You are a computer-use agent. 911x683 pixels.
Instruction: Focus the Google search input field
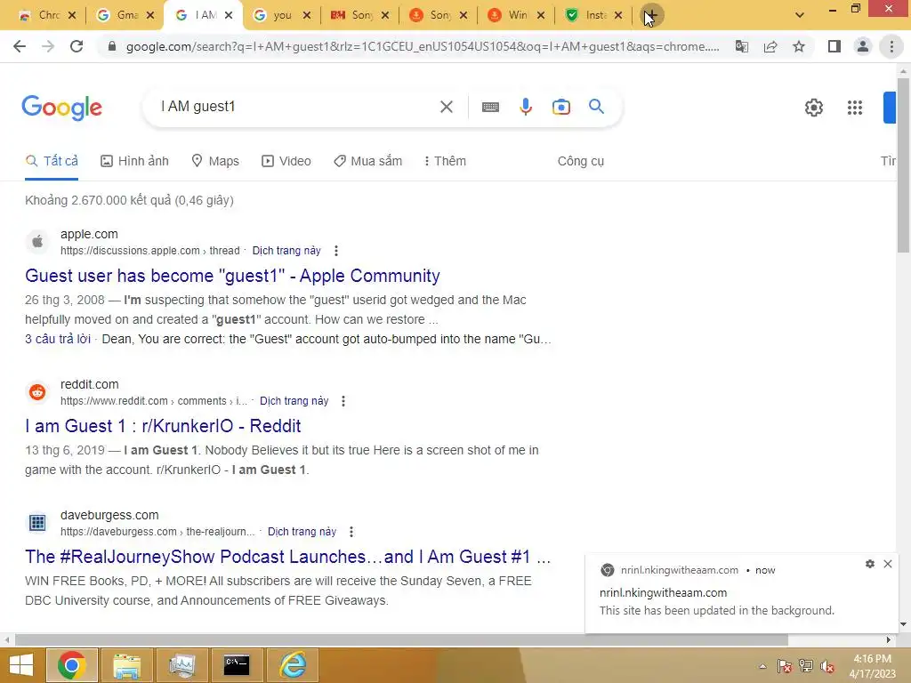(x=295, y=107)
